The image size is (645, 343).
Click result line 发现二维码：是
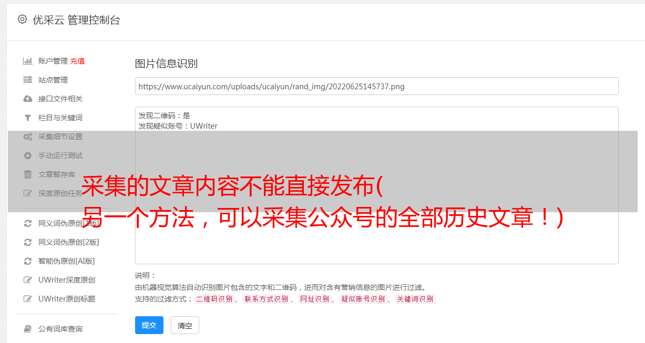tap(165, 116)
